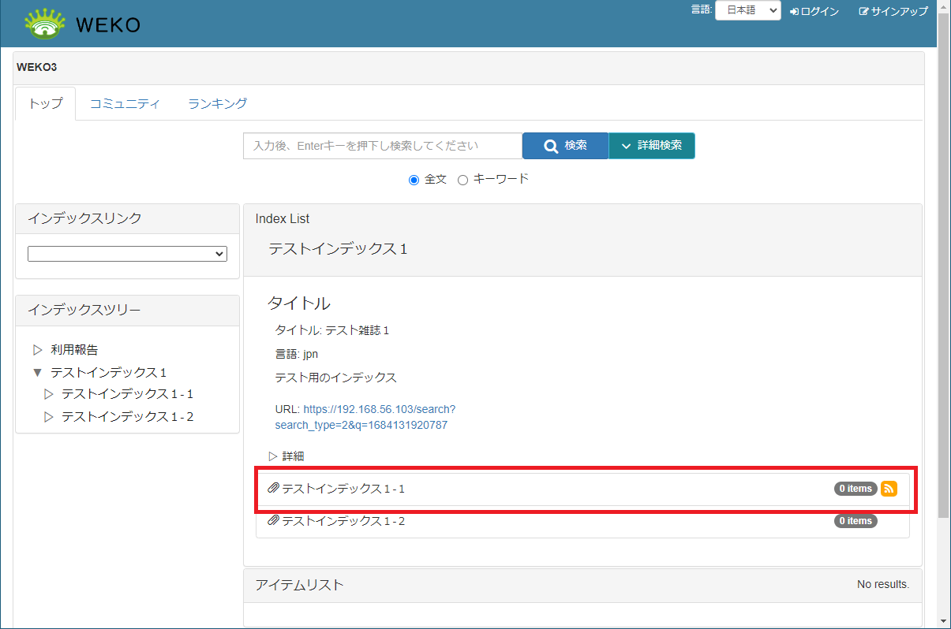This screenshot has width=951, height=629.
Task: Click the search keyword input field
Action: tap(382, 146)
